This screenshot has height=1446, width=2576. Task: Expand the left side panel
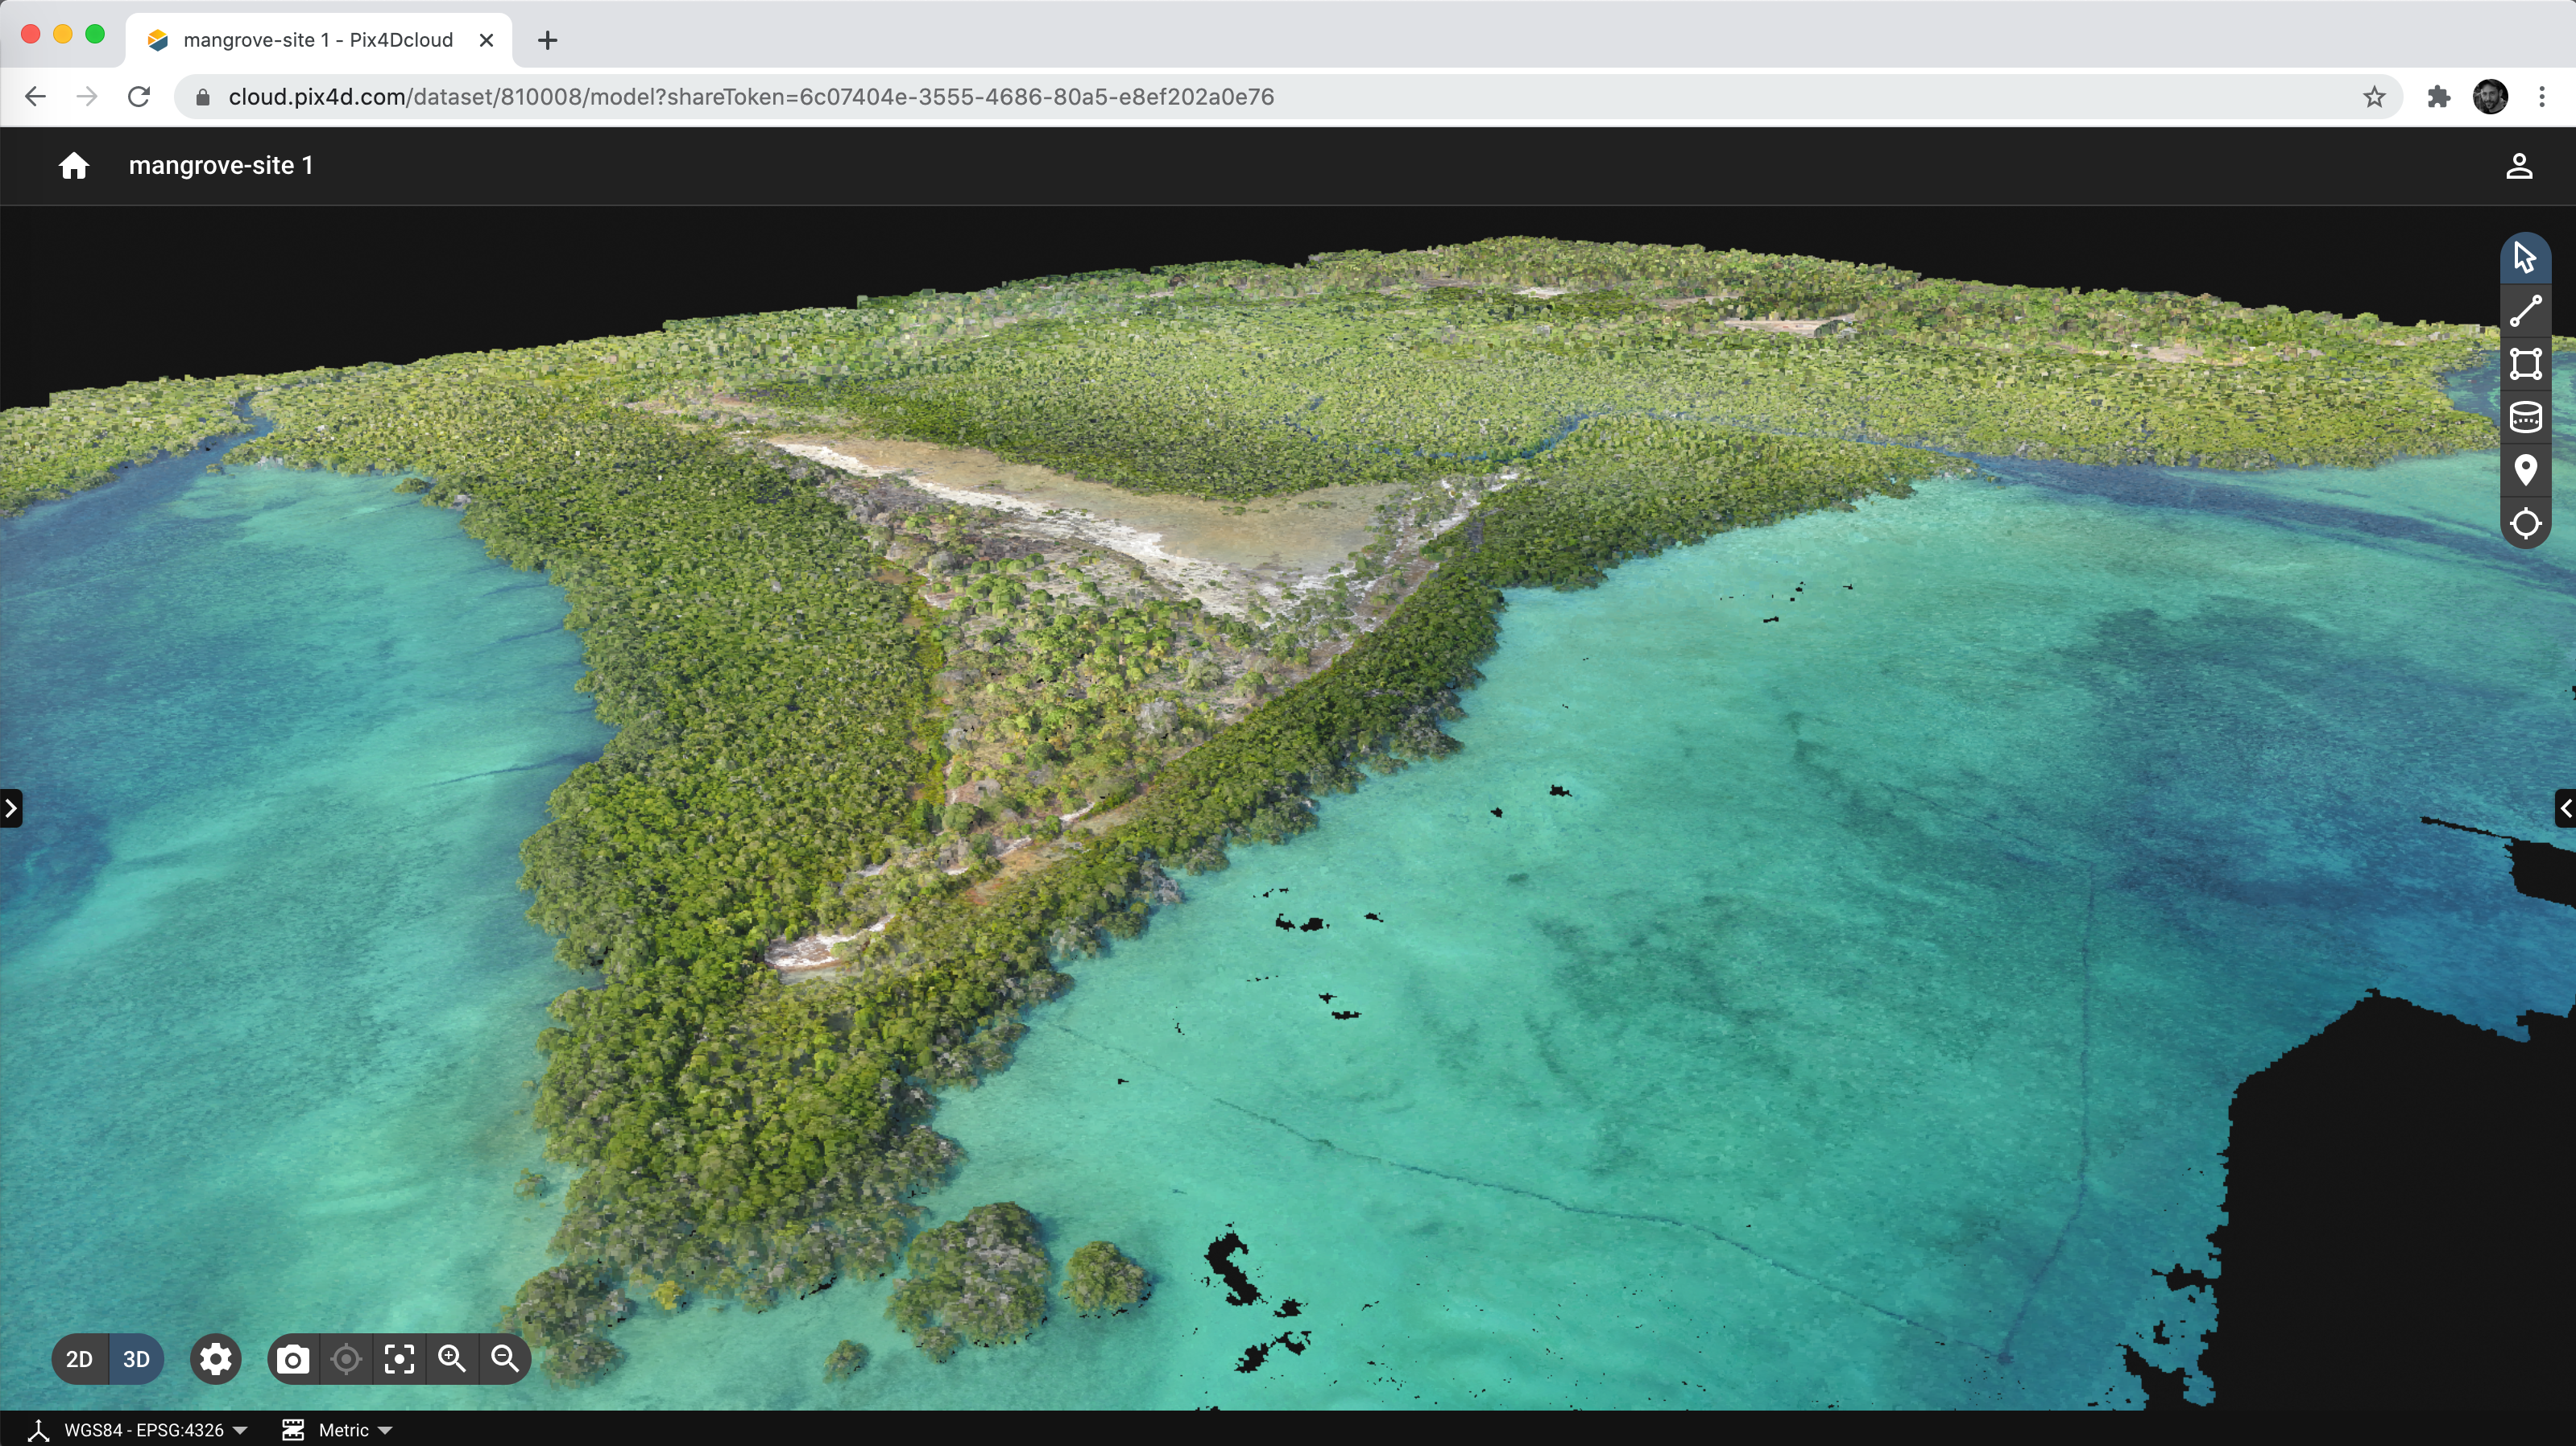click(11, 808)
